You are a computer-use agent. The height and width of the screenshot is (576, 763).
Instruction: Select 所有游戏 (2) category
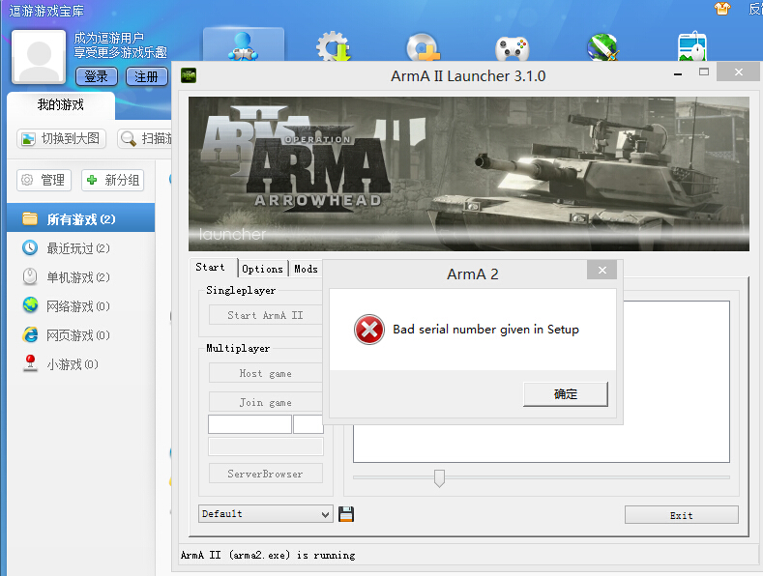click(x=81, y=219)
